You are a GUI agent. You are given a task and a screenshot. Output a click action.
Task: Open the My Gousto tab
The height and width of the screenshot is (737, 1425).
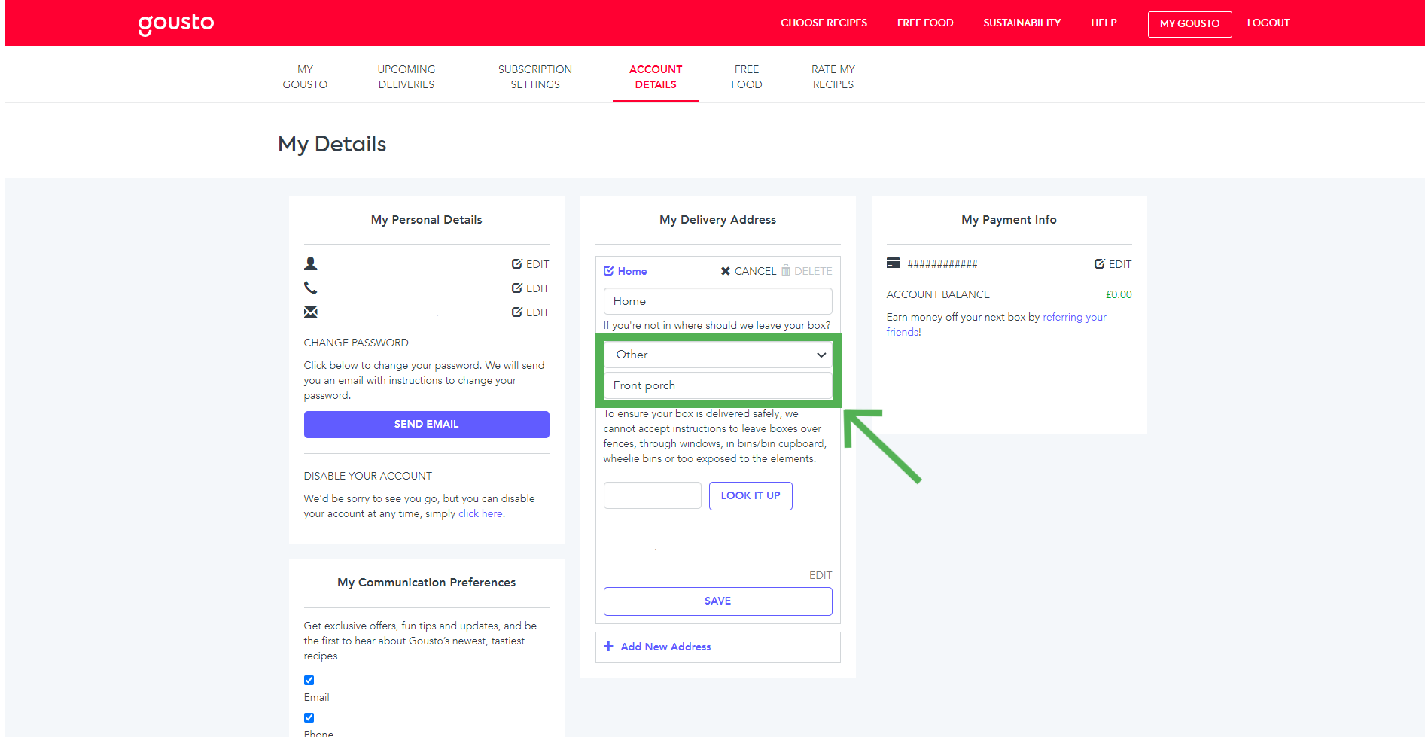305,77
